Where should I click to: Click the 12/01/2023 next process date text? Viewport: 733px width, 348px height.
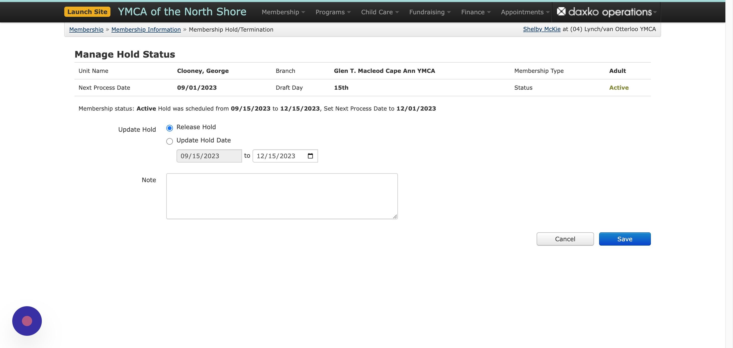pos(416,109)
